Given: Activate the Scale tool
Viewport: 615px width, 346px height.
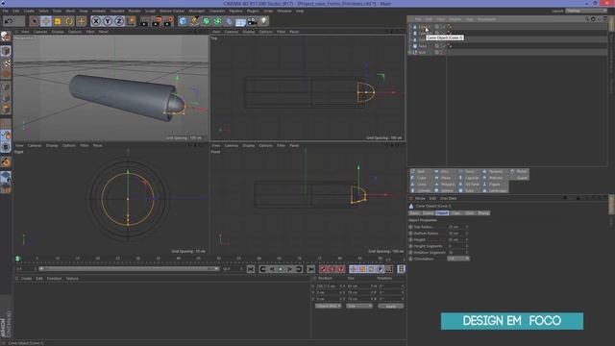Looking at the screenshot, I should (58, 21).
